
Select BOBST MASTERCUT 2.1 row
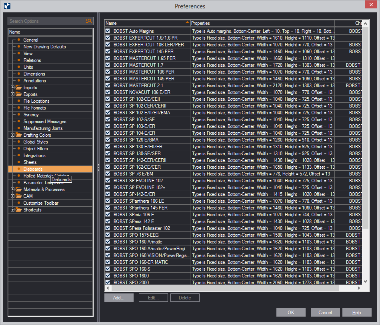click(x=233, y=86)
